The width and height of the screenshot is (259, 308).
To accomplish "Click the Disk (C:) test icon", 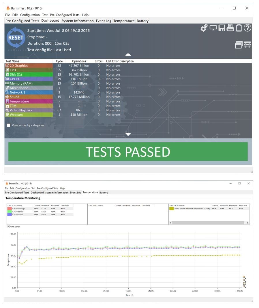I will [x=7, y=75].
